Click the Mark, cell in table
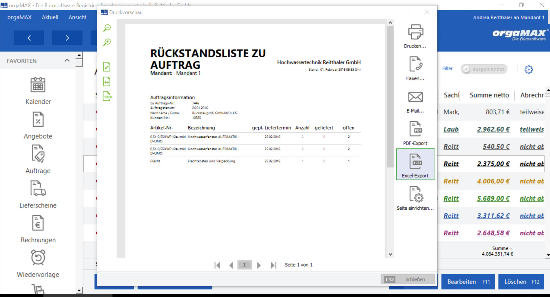The width and height of the screenshot is (550, 297). click(451, 112)
